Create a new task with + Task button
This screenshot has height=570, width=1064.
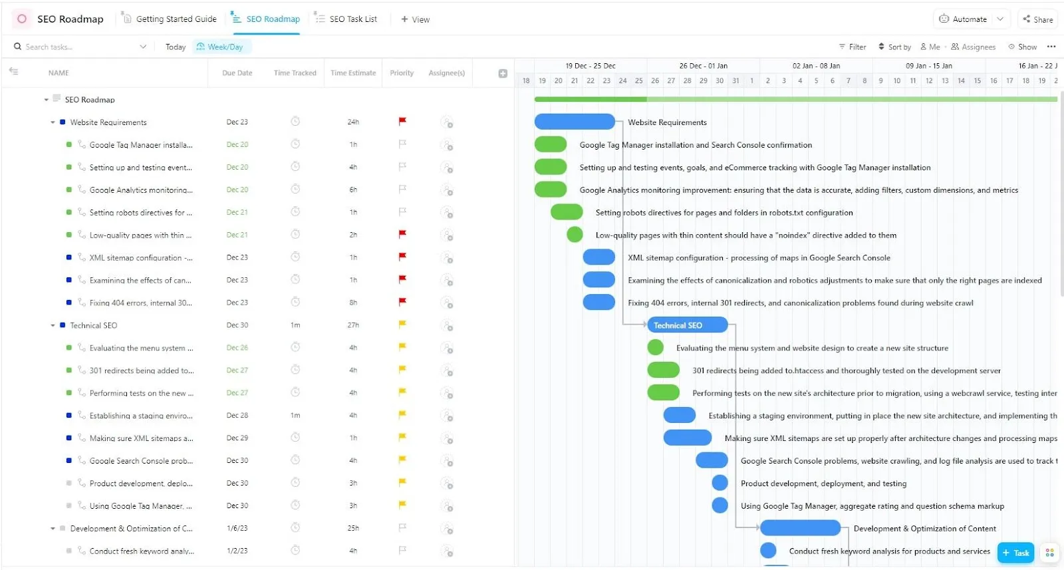(1015, 553)
